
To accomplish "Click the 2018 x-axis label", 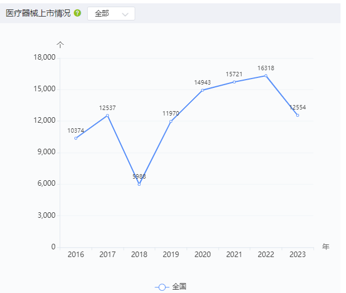I will 139,254.
